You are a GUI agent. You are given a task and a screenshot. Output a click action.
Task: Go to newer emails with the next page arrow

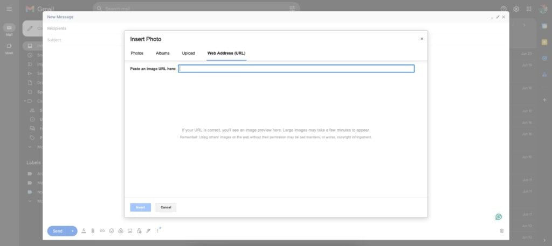click(x=524, y=25)
